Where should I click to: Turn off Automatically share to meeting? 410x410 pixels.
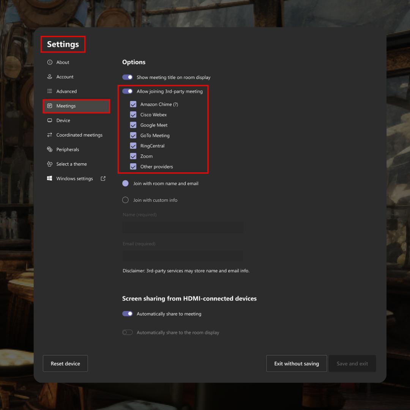coord(128,314)
